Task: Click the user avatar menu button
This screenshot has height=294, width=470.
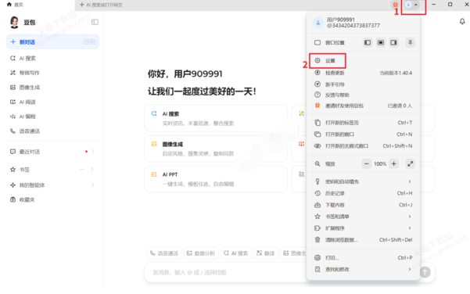Action: pos(411,5)
